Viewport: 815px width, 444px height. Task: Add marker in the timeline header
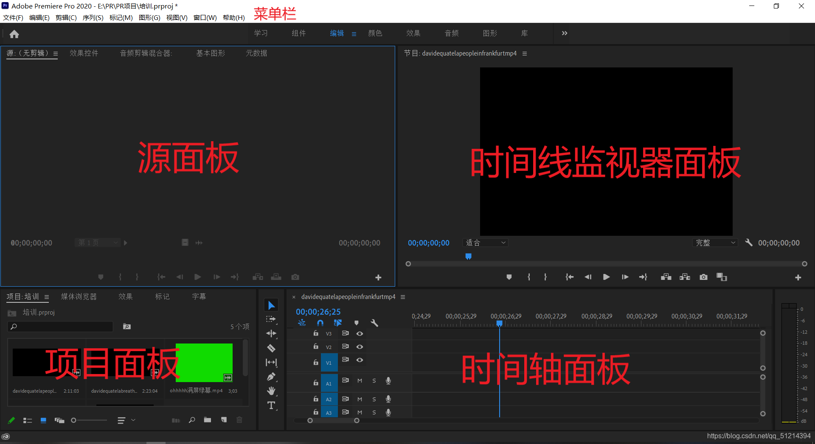pos(356,323)
